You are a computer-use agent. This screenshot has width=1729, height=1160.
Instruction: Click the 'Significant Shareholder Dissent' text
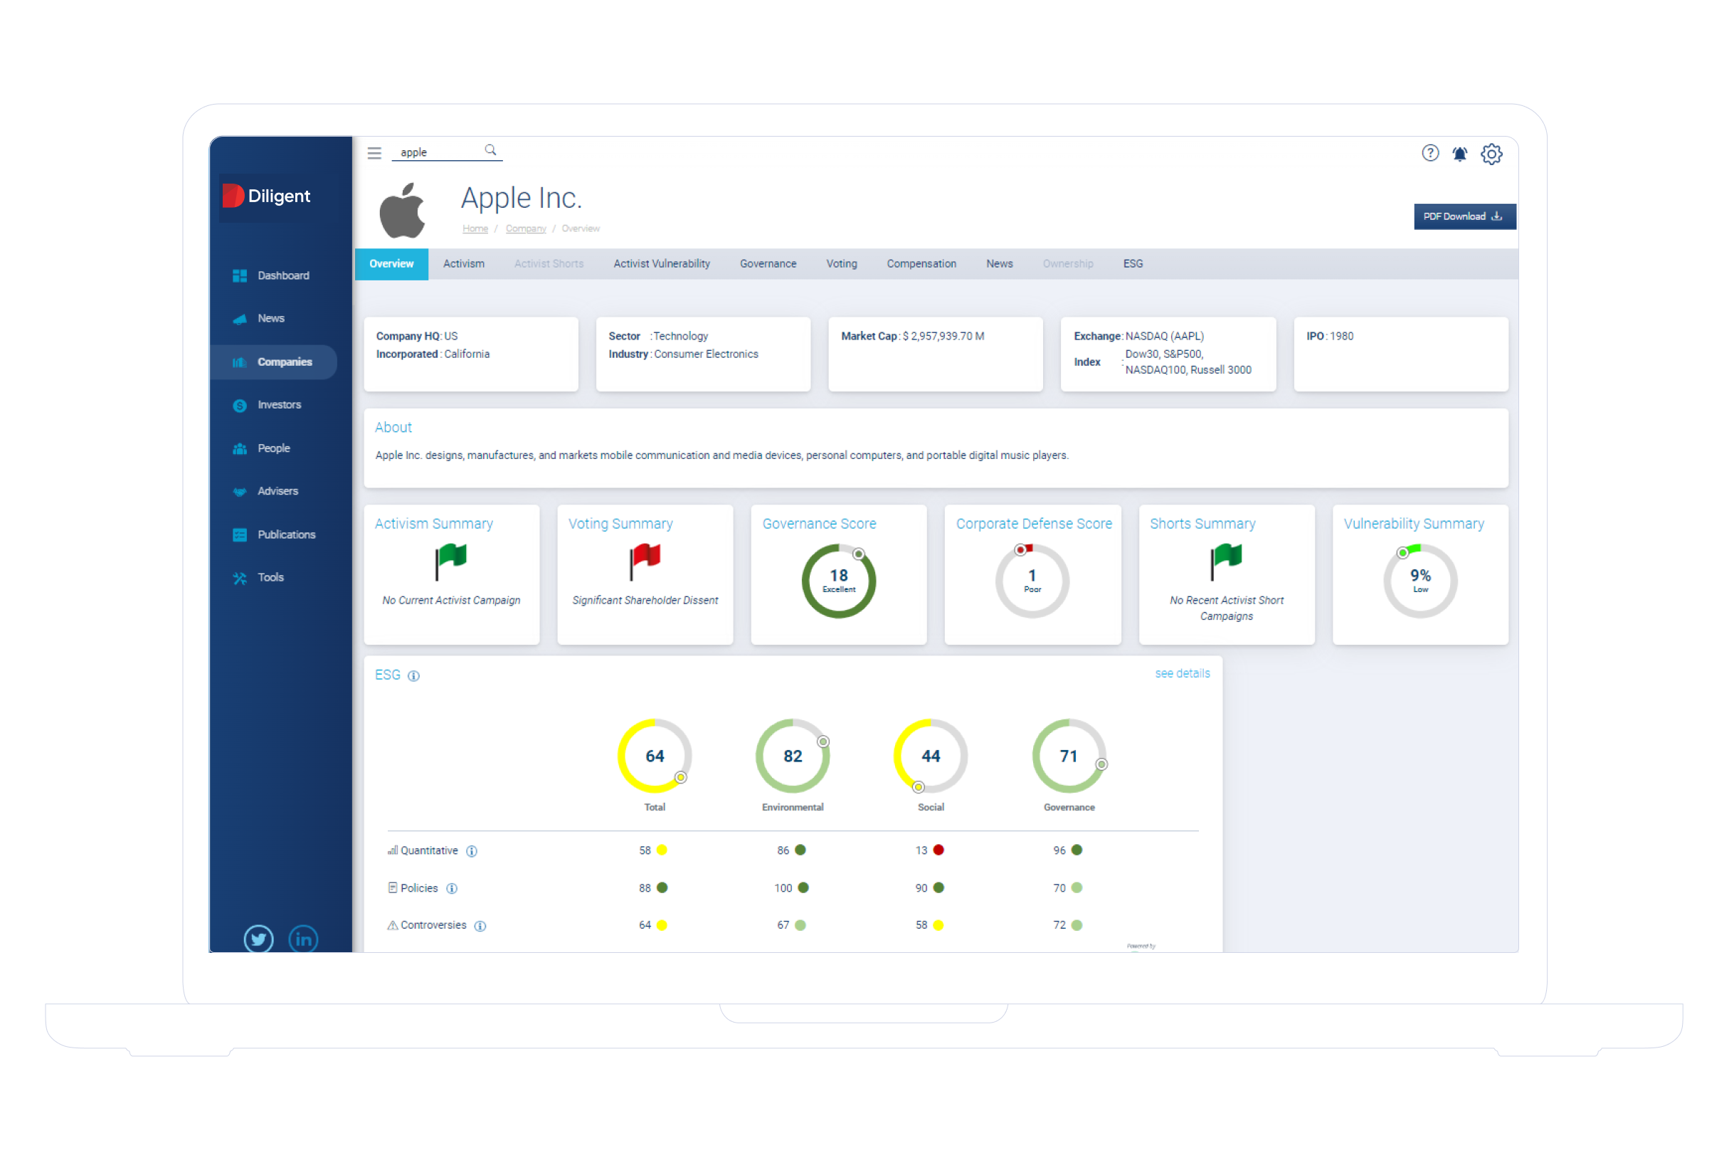point(644,601)
